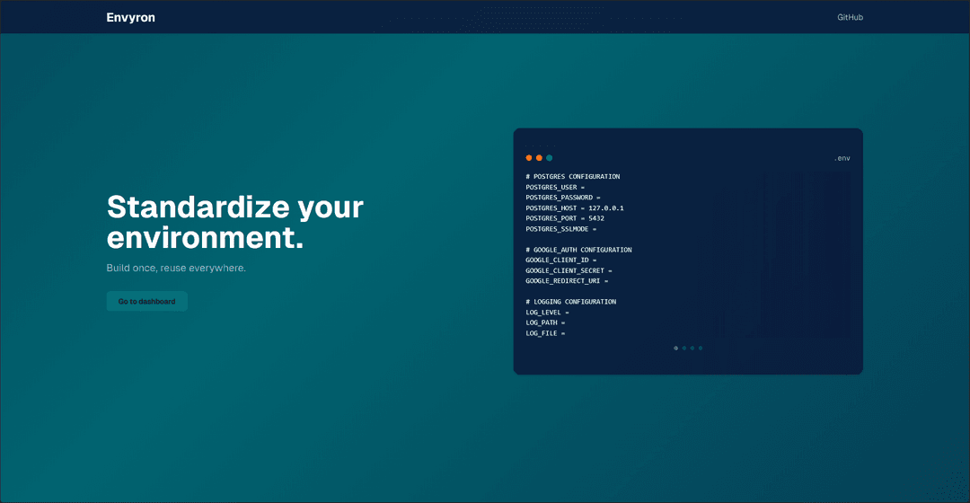Show the last carousel slide dot

click(701, 348)
